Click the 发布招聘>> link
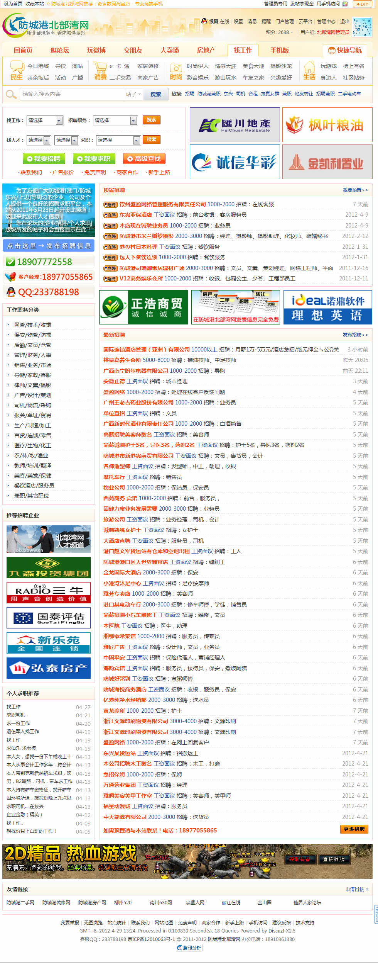Screen dimensions: 378x963 pyautogui.click(x=355, y=335)
